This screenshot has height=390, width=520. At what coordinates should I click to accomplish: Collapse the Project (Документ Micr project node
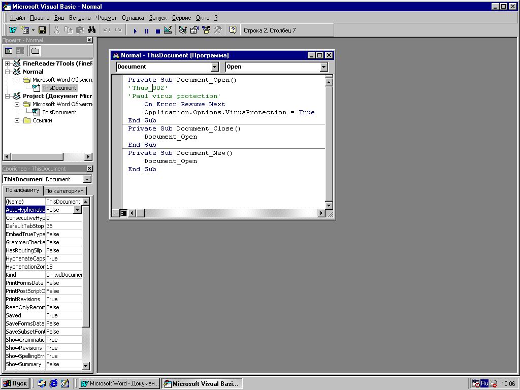point(7,96)
